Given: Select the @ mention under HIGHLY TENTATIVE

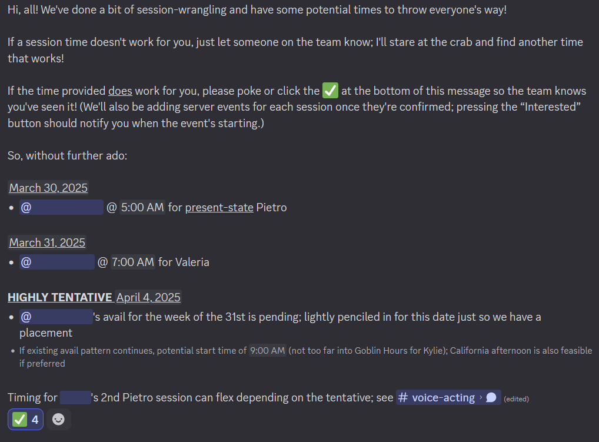Looking at the screenshot, I should tap(56, 316).
